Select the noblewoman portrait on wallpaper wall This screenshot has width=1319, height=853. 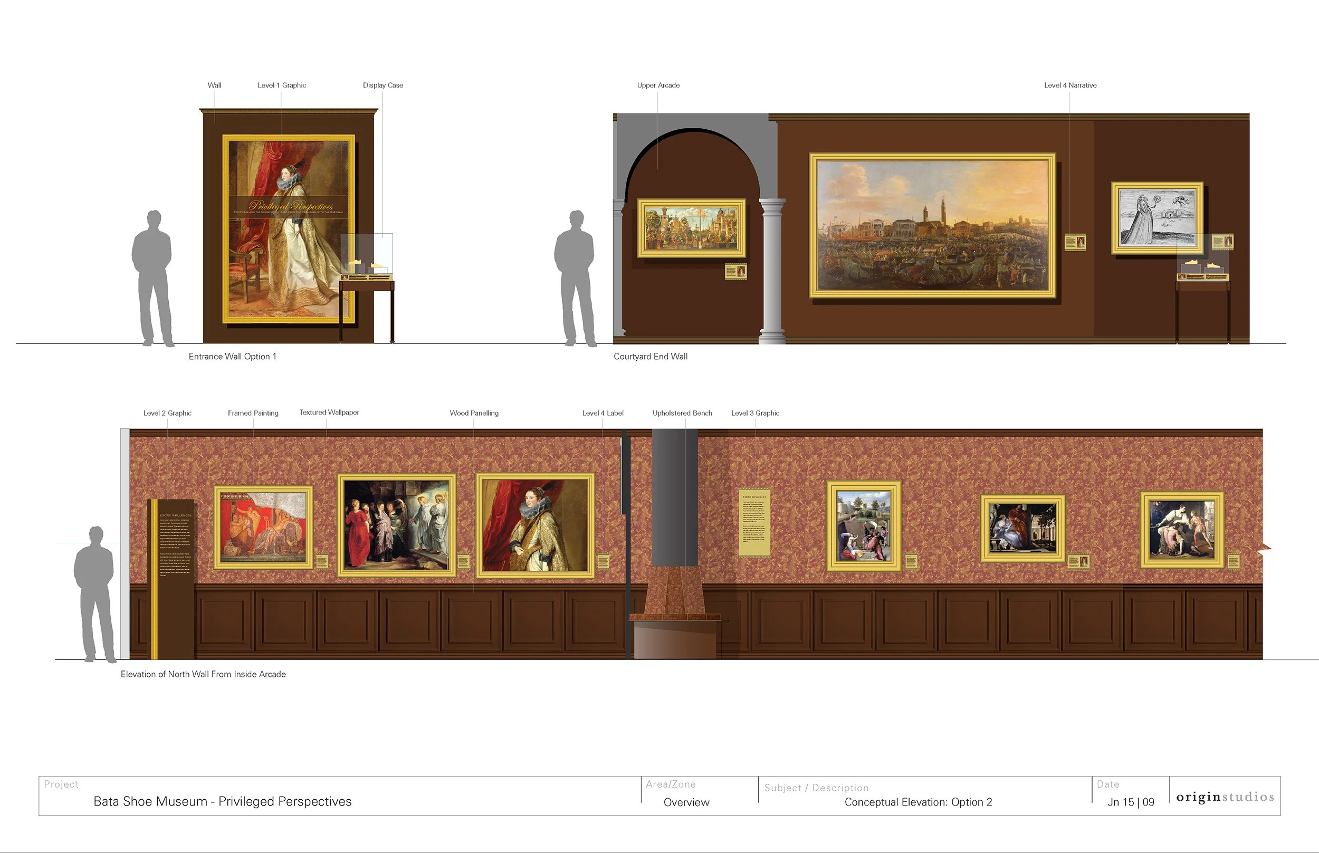pos(535,525)
